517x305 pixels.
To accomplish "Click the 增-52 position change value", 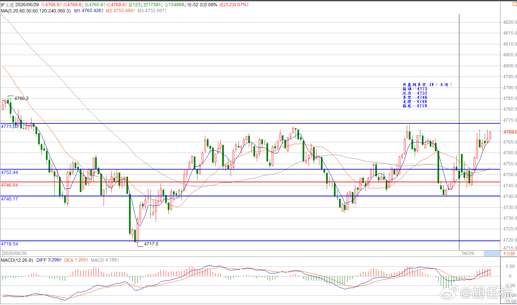I will pyautogui.click(x=193, y=5).
